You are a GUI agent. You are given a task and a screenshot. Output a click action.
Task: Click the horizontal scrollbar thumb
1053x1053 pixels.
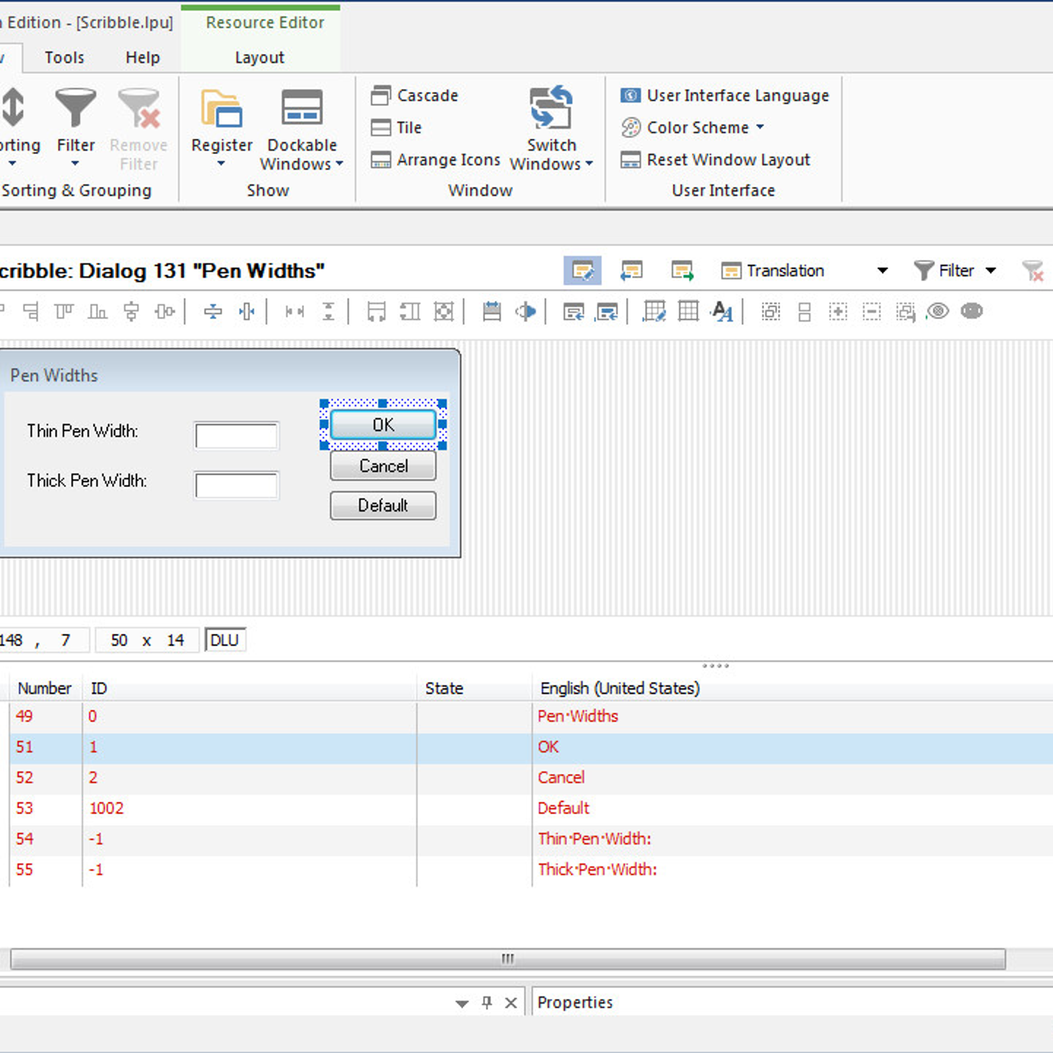point(507,959)
